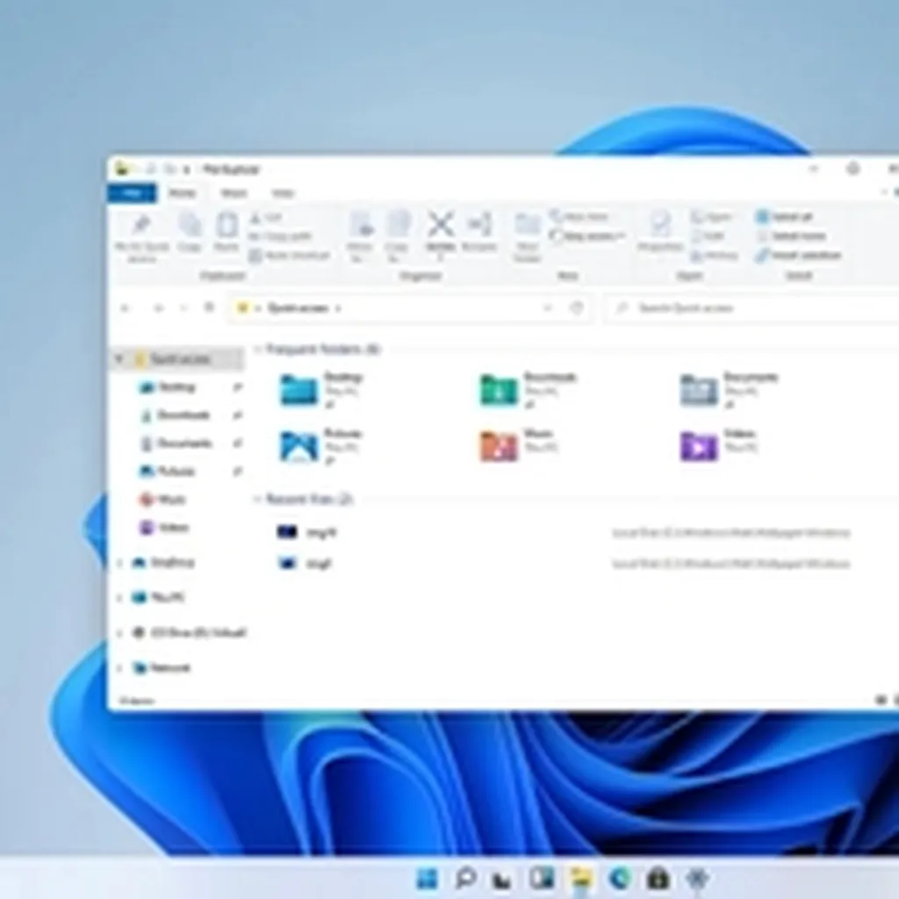Collapse the Frequent folders section
The height and width of the screenshot is (899, 899).
[257, 349]
